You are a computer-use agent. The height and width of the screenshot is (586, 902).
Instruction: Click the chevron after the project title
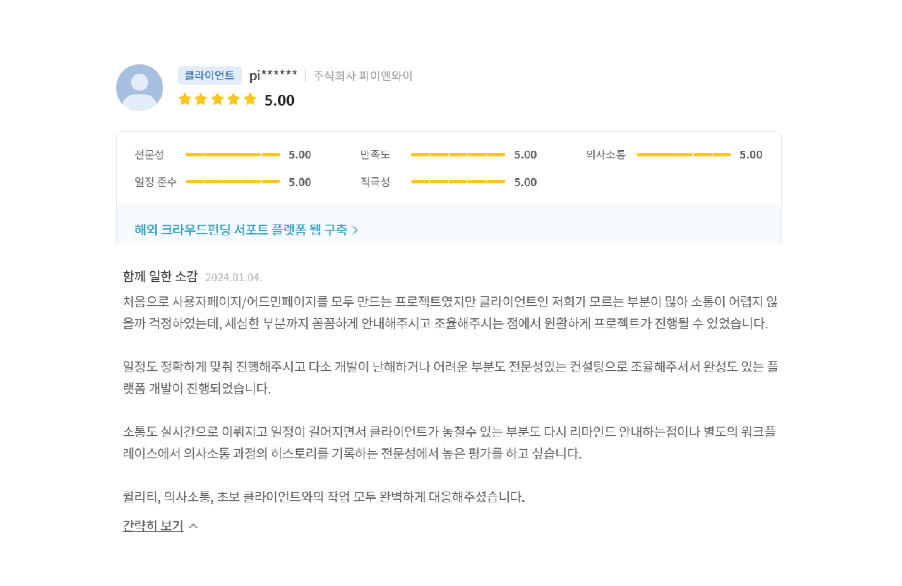click(355, 230)
